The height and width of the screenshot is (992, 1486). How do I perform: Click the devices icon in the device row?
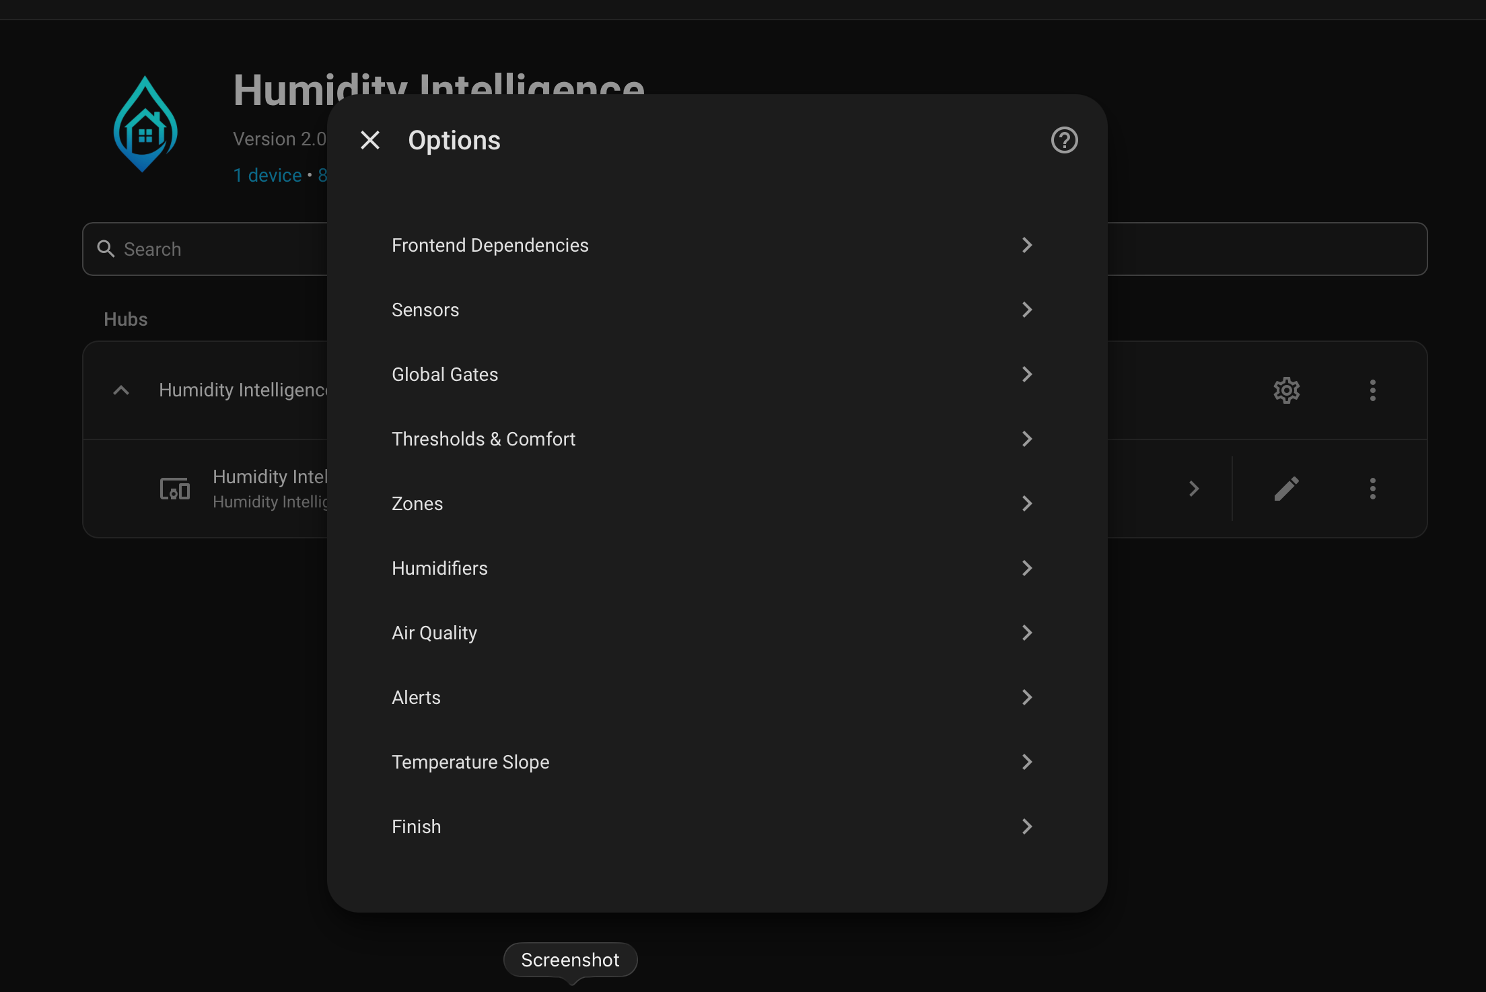tap(174, 489)
